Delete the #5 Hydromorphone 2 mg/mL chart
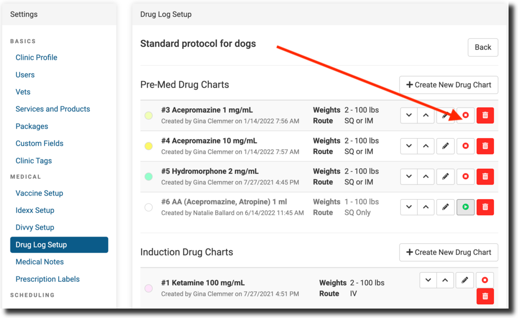The height and width of the screenshot is (318, 518). click(485, 177)
